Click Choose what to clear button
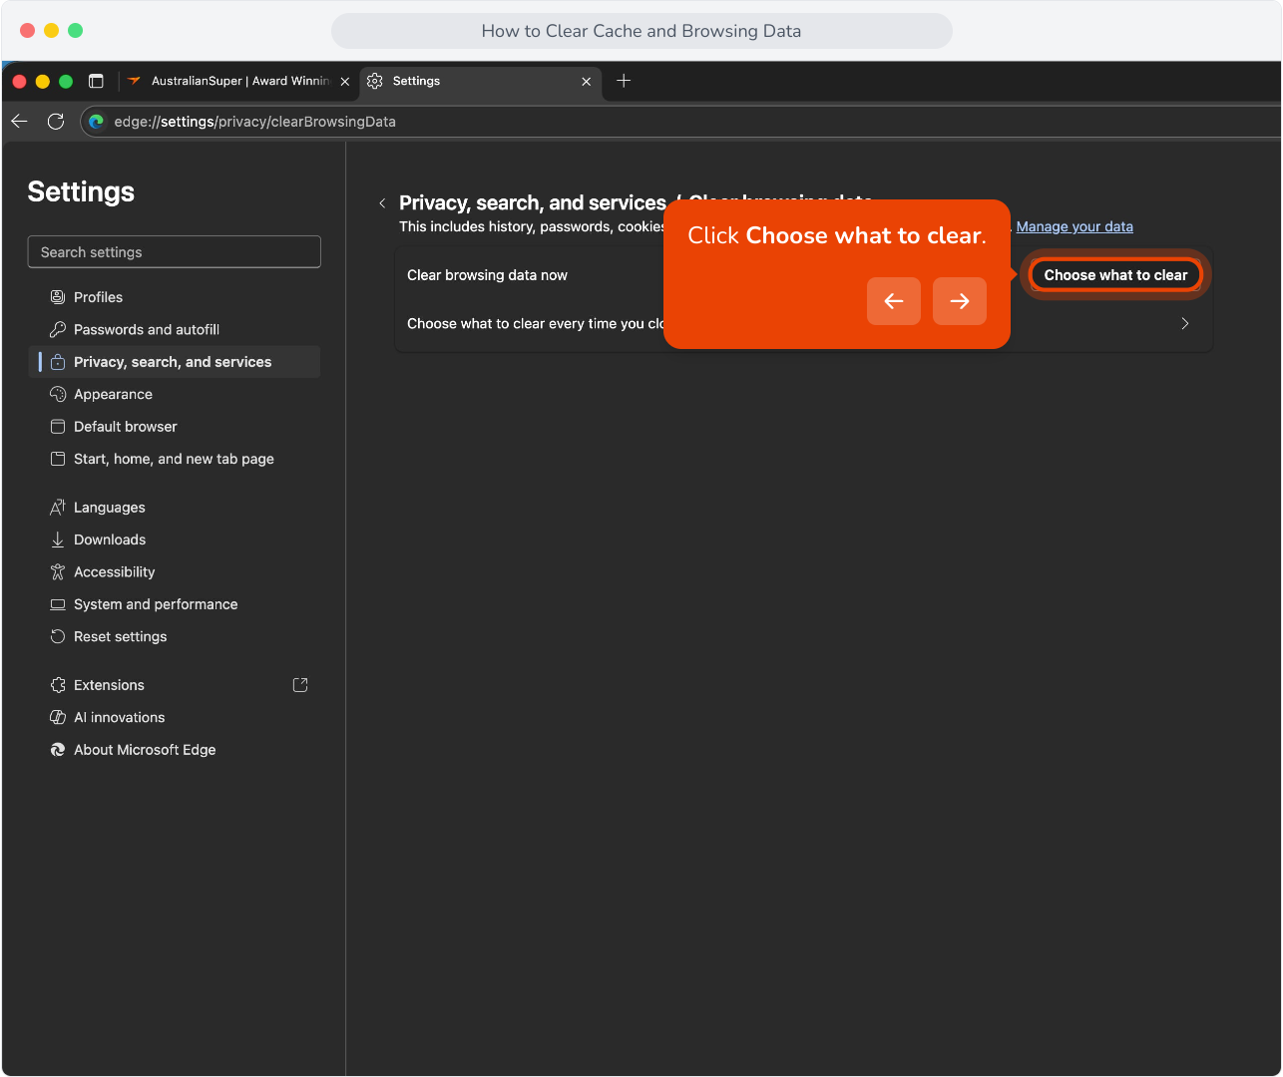Viewport: 1283px width, 1077px height. click(1115, 275)
